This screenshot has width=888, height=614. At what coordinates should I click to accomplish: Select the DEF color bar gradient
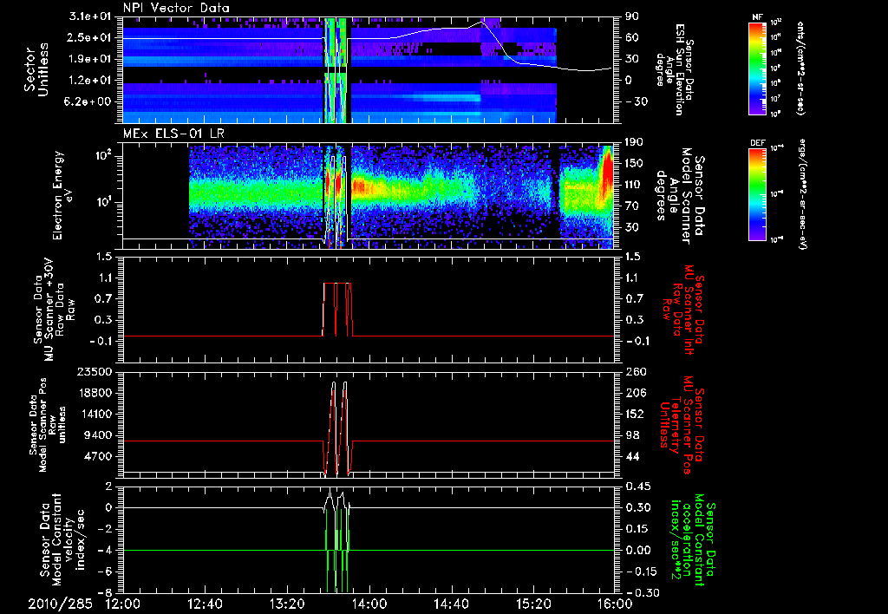point(758,193)
